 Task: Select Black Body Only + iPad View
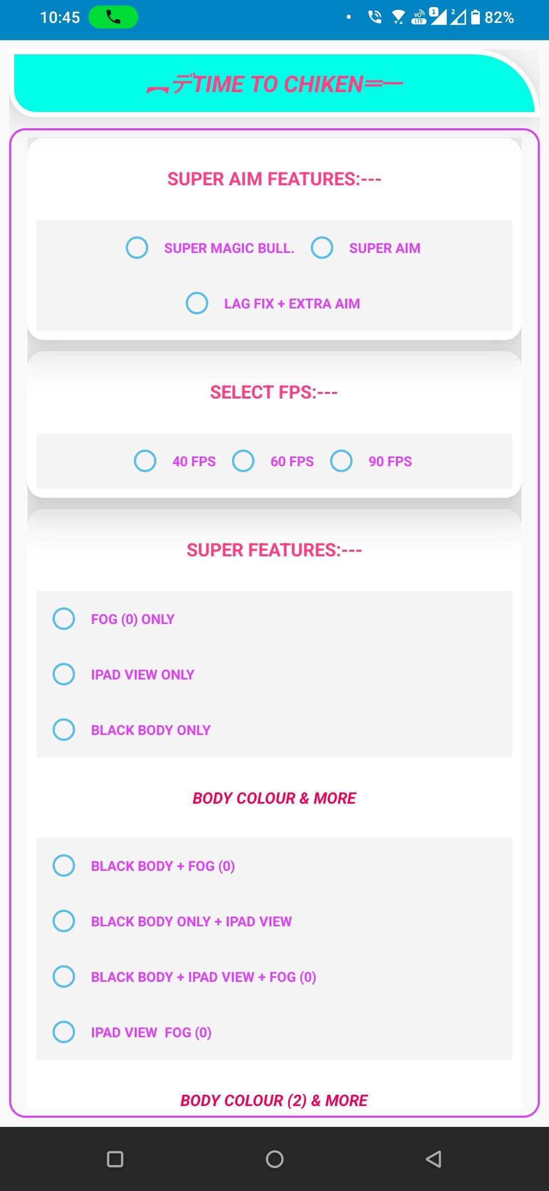point(64,921)
